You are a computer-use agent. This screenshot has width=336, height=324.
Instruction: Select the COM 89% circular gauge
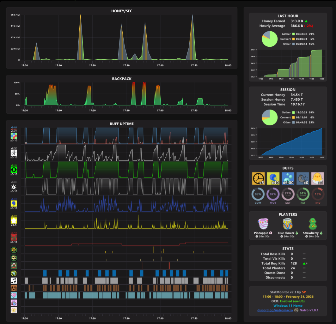coord(258,194)
